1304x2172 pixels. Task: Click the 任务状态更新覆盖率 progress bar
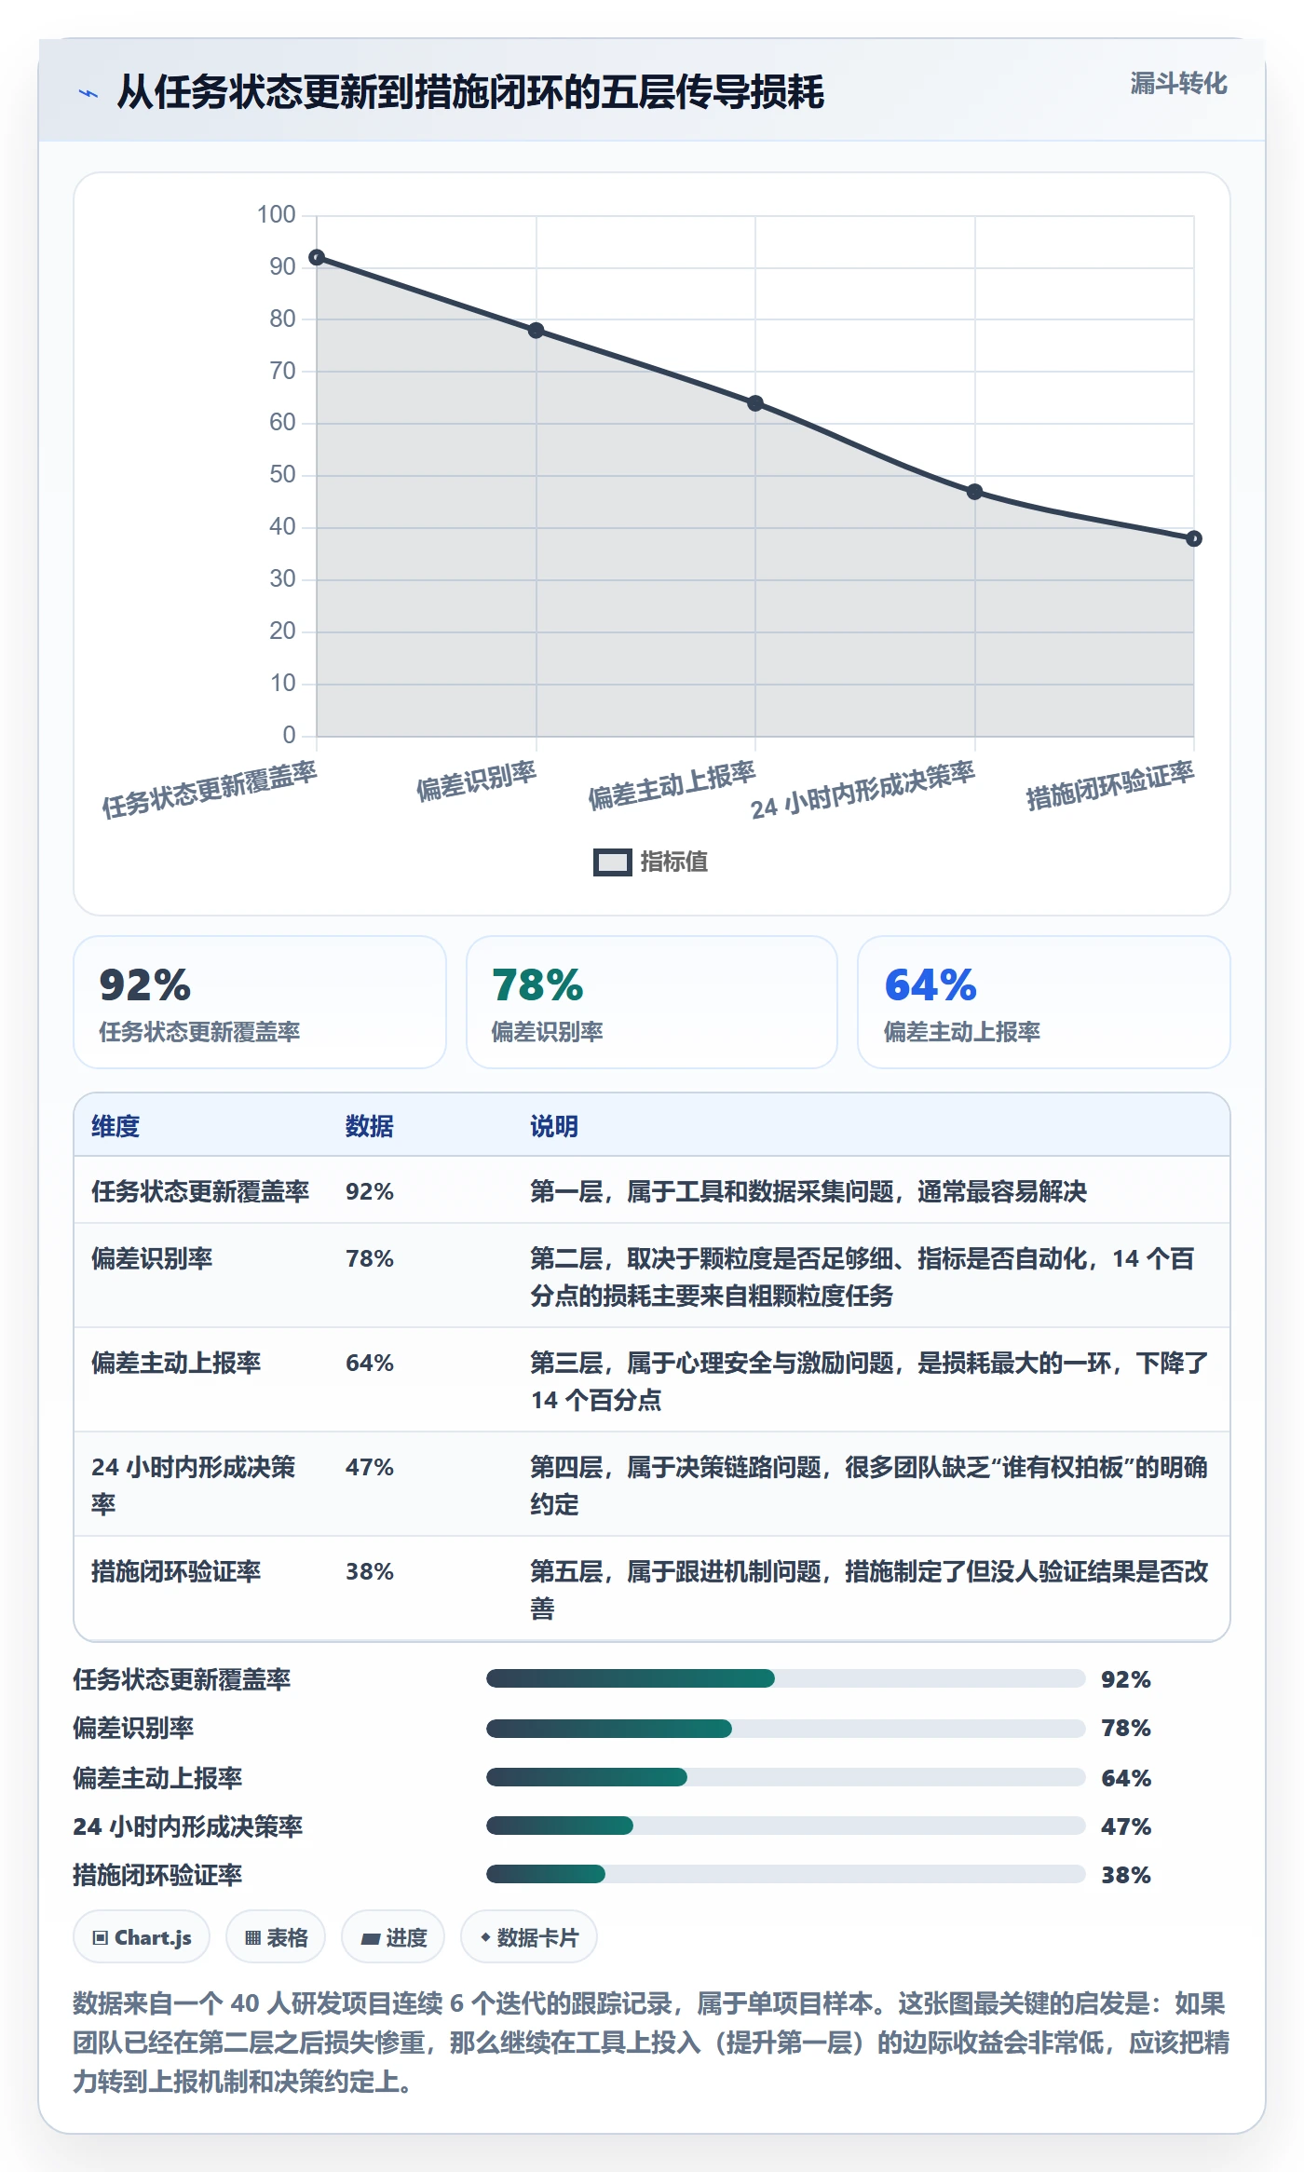pos(785,1678)
